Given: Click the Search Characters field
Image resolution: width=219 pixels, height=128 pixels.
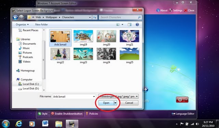Looking at the screenshot, I should tap(120, 17).
